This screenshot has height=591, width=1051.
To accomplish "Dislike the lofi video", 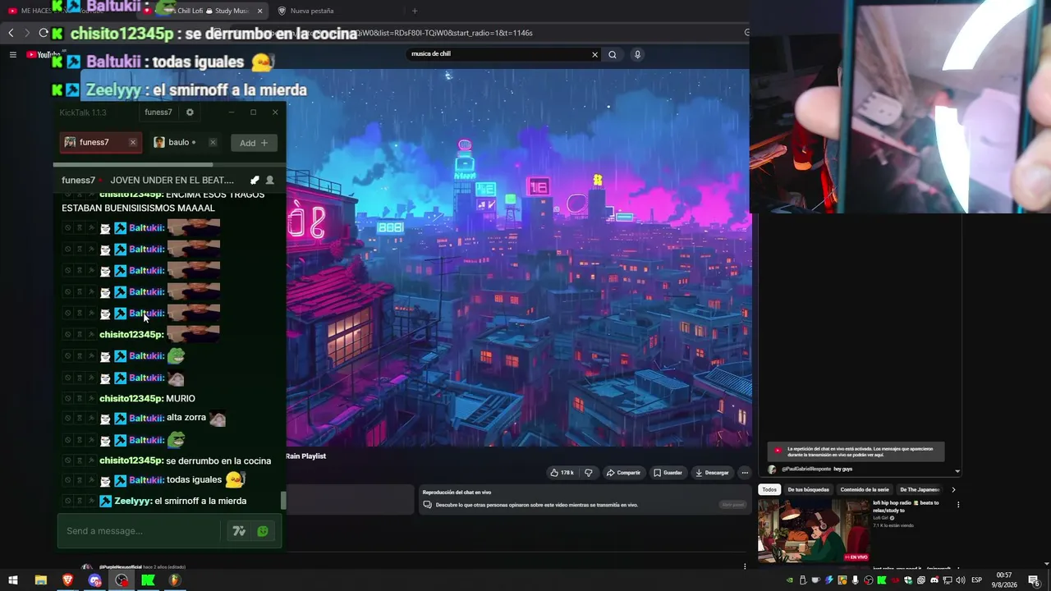I will point(588,473).
